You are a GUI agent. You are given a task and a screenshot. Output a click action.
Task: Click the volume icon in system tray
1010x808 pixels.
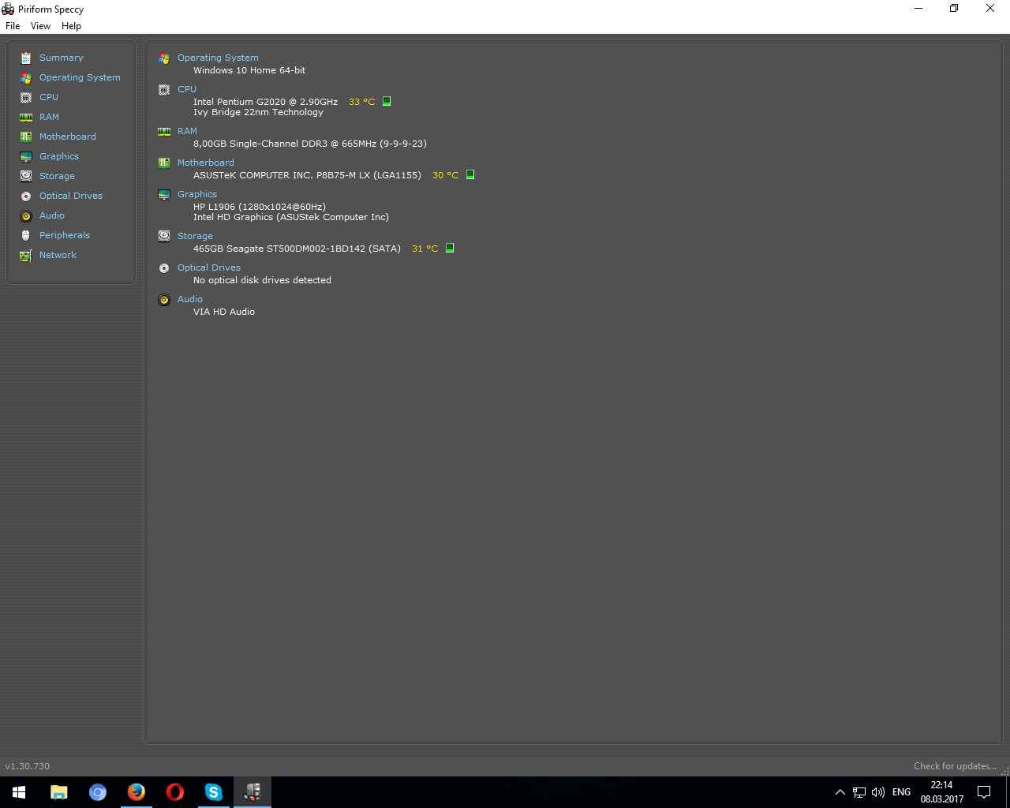click(878, 792)
